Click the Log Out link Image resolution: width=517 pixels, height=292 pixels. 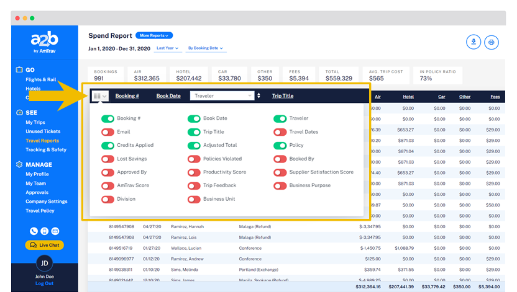pyautogui.click(x=44, y=283)
